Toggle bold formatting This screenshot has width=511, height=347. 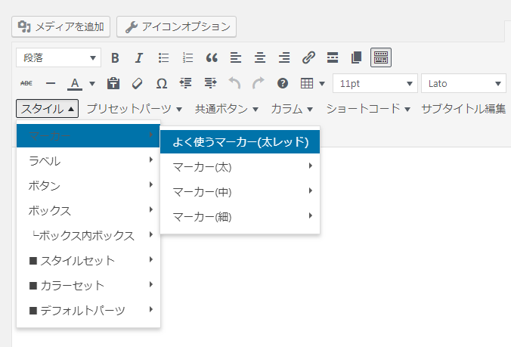click(116, 57)
